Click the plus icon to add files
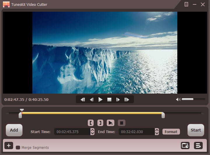210x155 pixels. point(9,145)
